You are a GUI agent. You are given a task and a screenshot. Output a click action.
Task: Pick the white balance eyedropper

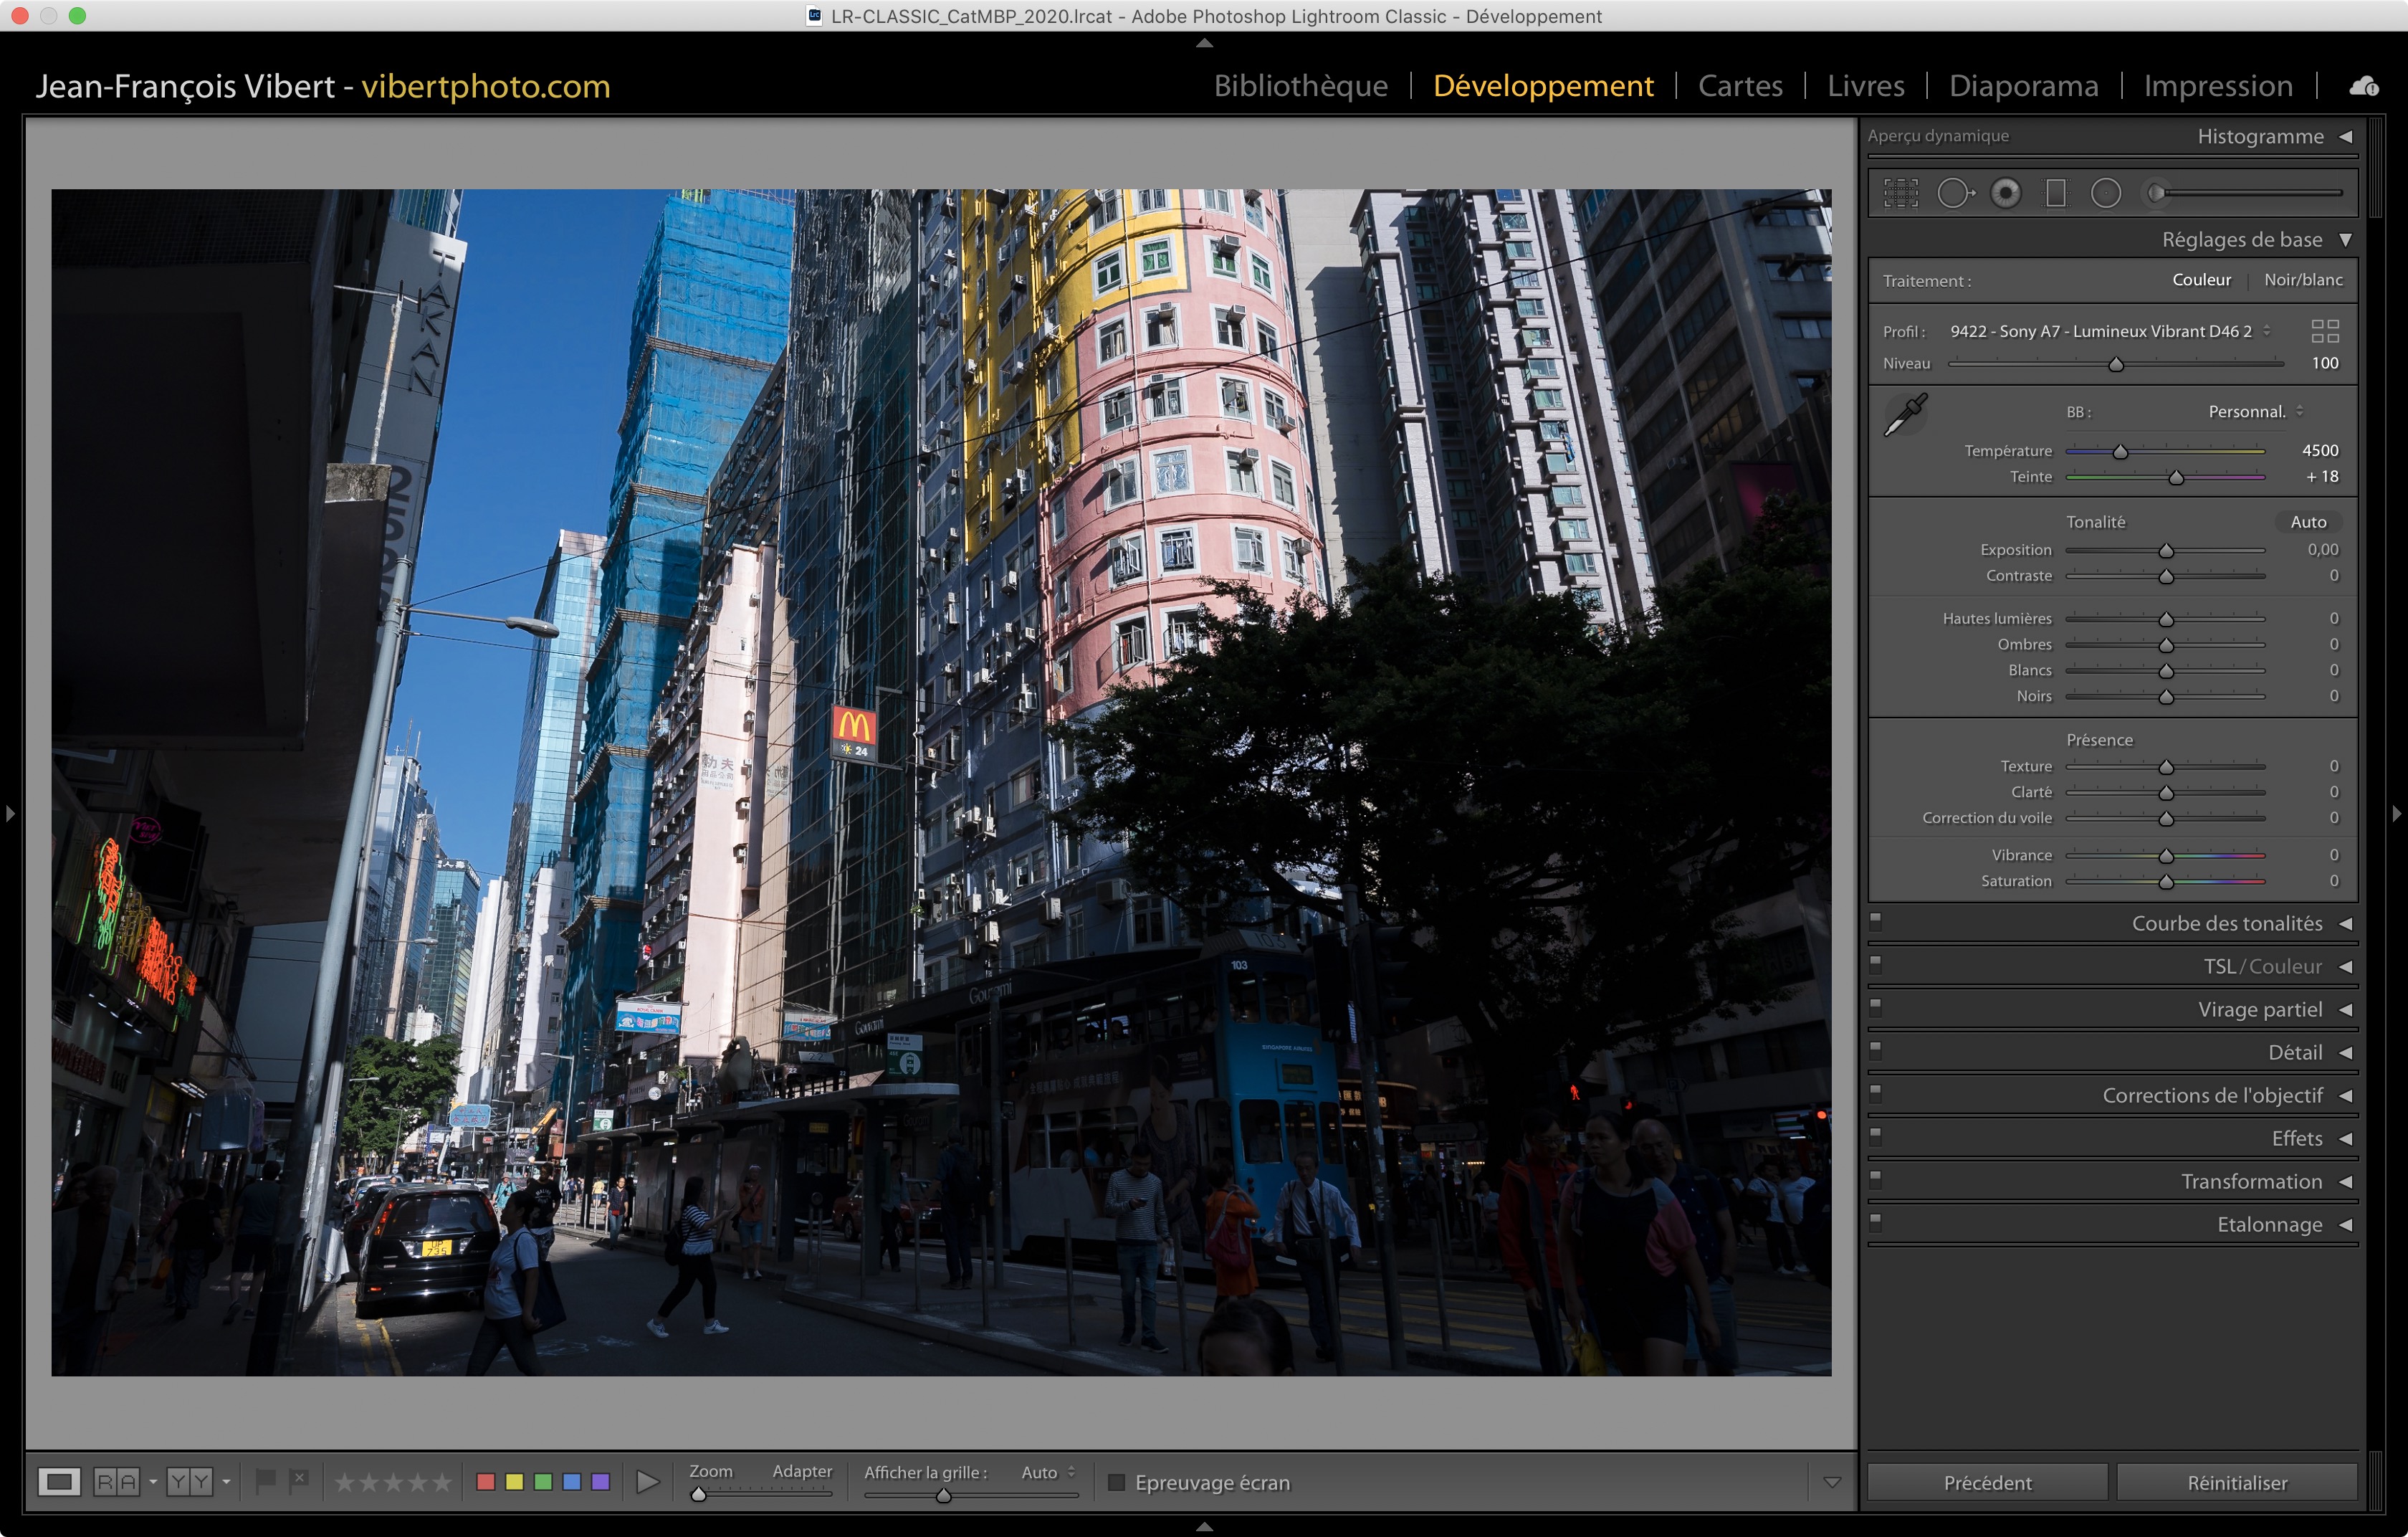click(x=1906, y=414)
